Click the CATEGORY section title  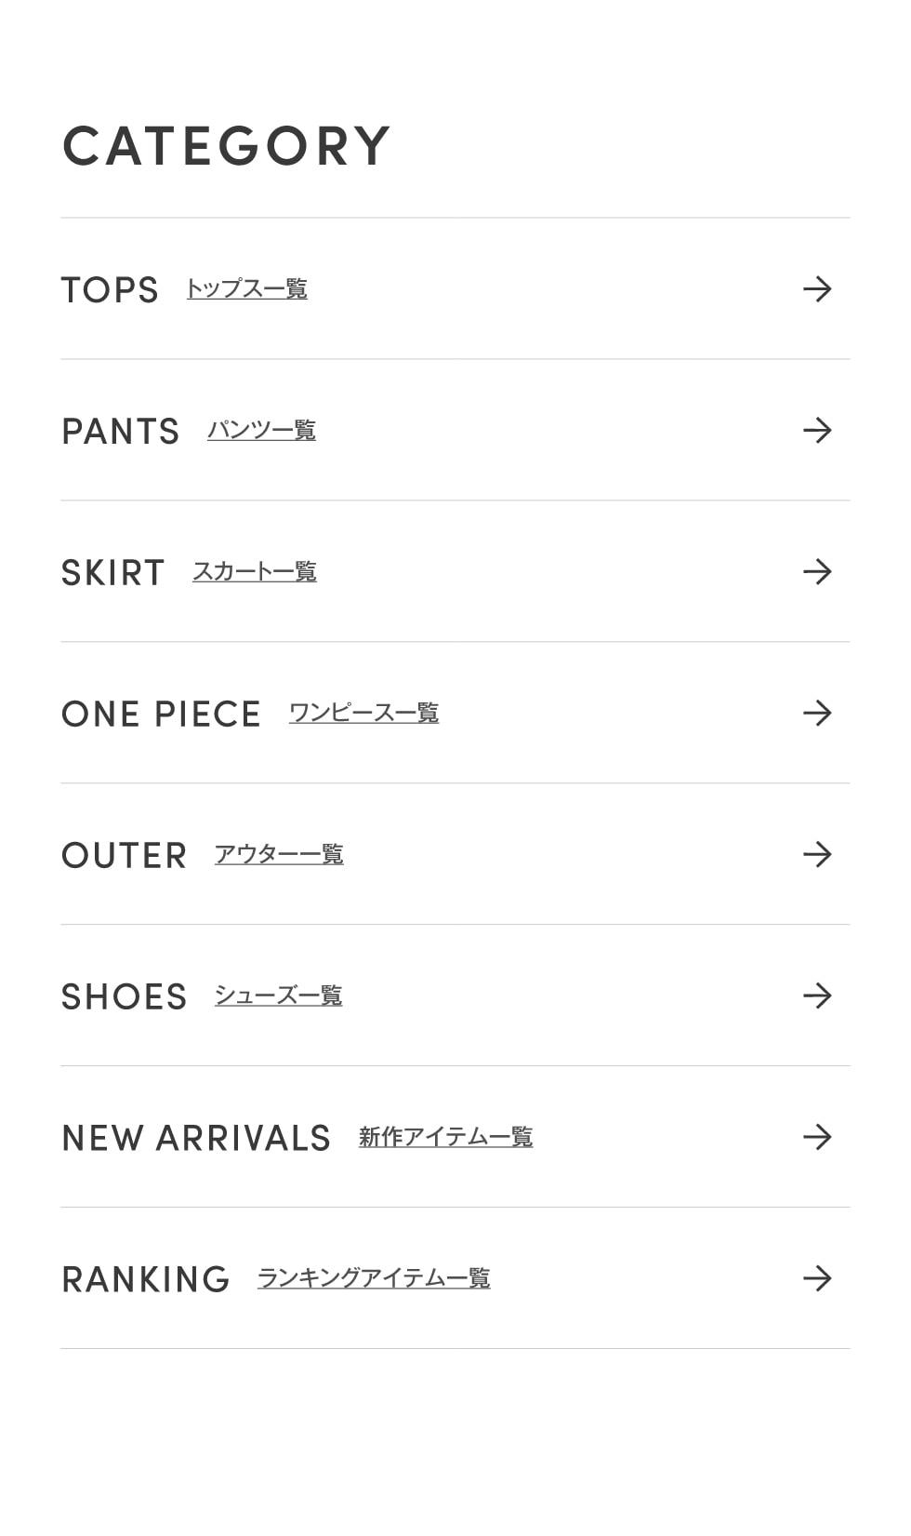[226, 147]
